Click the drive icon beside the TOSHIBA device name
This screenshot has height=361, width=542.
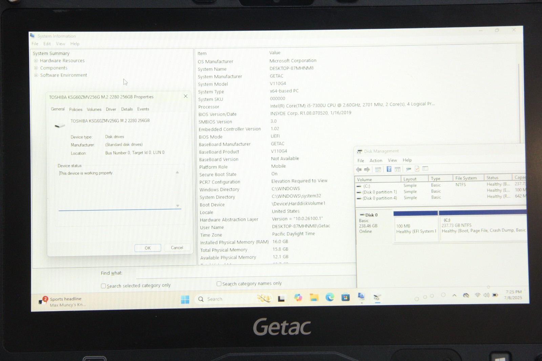pyautogui.click(x=60, y=126)
